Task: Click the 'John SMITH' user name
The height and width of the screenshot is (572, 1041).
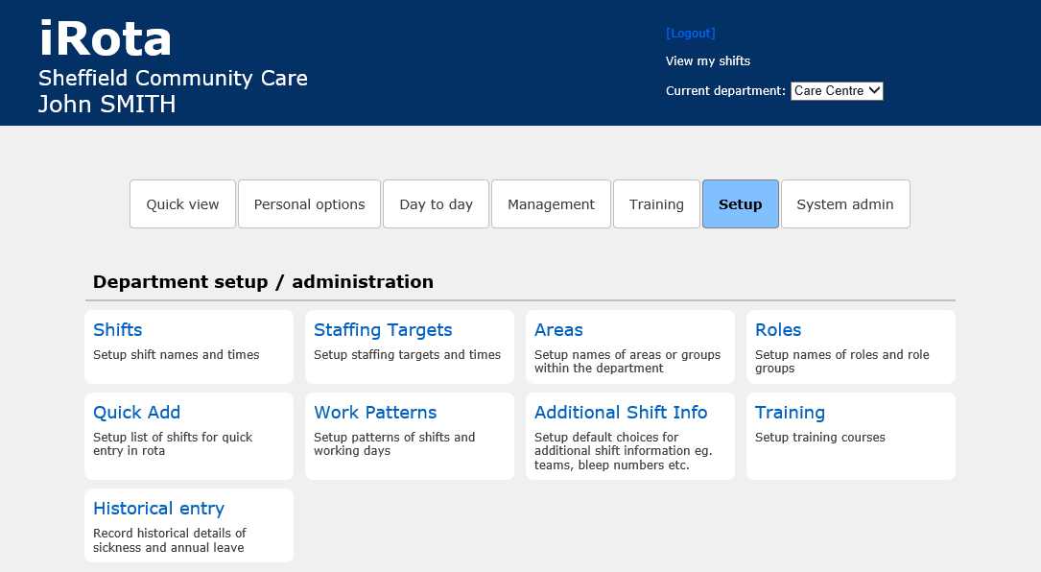Action: pyautogui.click(x=106, y=105)
